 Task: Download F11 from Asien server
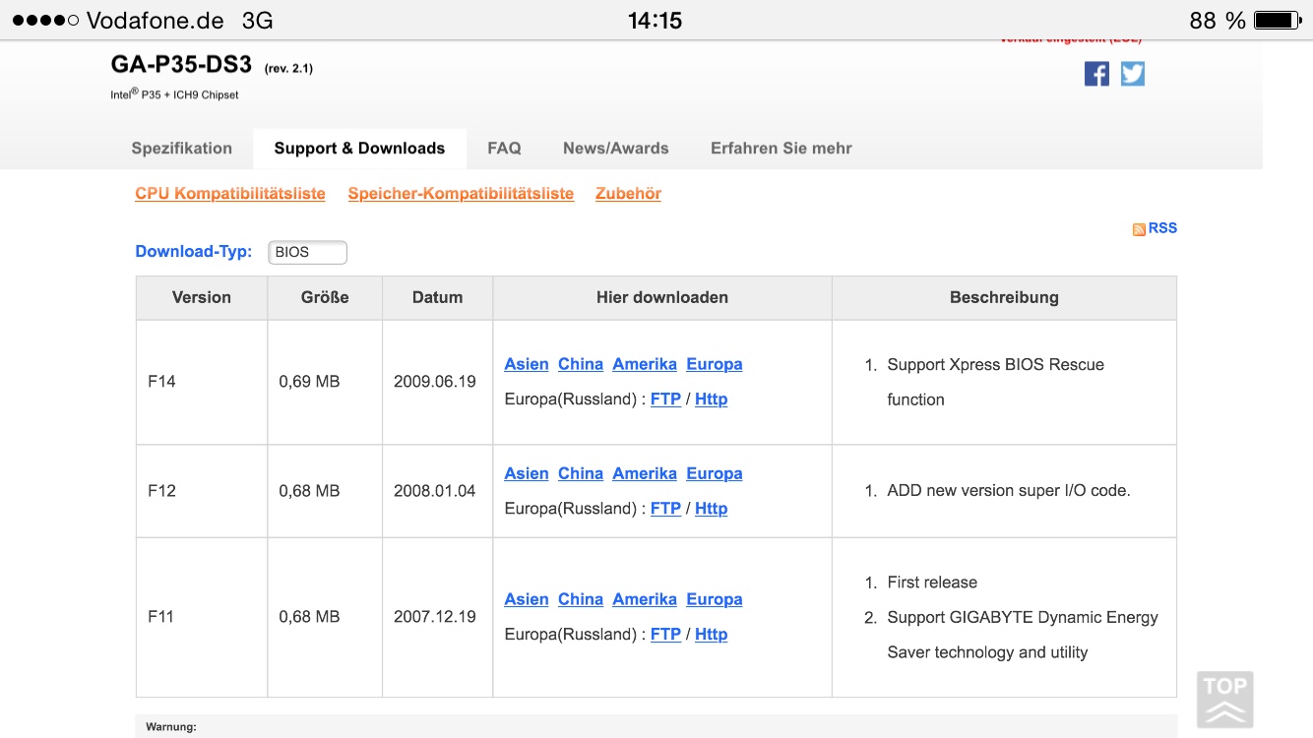[527, 599]
